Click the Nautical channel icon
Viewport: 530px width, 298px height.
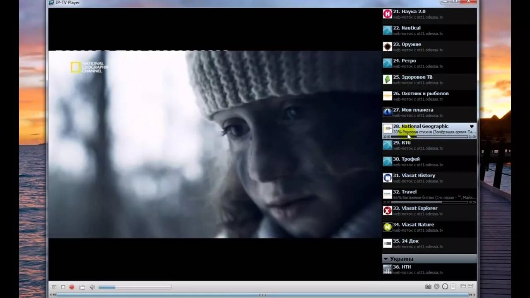(x=387, y=30)
